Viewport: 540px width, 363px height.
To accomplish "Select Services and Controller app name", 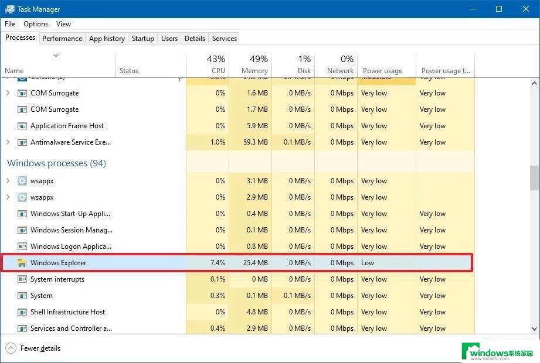I will 71,328.
